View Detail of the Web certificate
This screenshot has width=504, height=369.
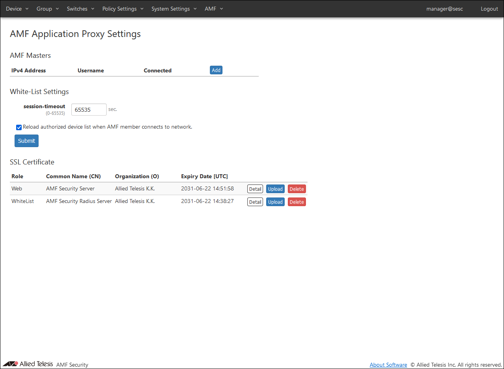255,189
